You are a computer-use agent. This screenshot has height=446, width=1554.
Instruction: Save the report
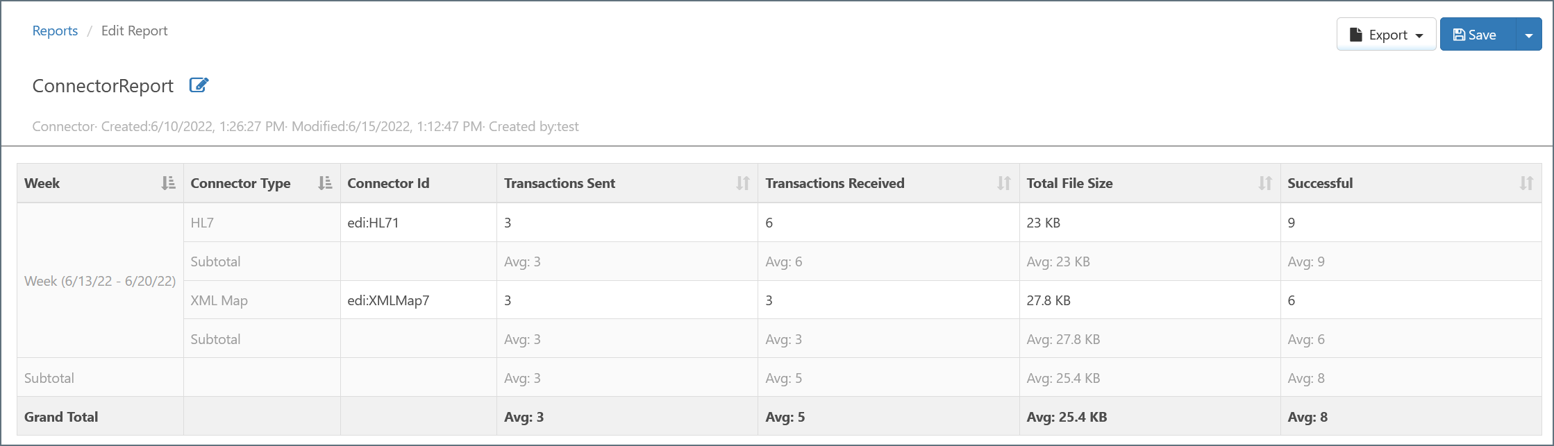tap(1478, 35)
